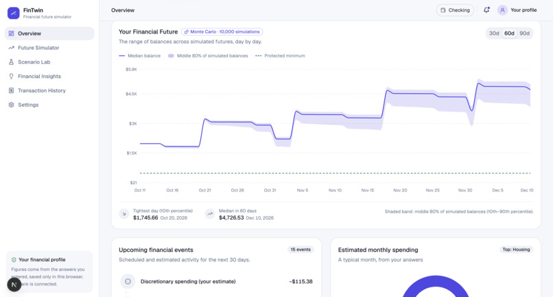Open notifications via the bell icon
The height and width of the screenshot is (297, 553).
[x=486, y=10]
